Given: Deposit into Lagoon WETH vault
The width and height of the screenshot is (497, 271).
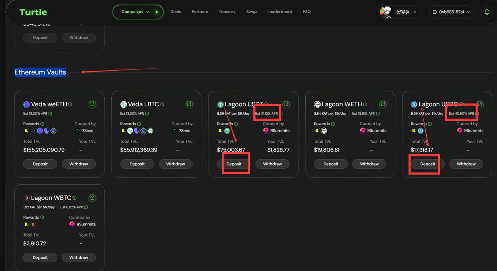Looking at the screenshot, I should point(331,164).
